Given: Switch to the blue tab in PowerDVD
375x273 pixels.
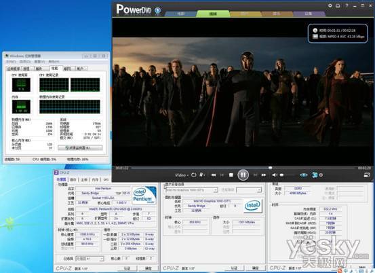Looking at the screenshot, I should click(181, 14).
